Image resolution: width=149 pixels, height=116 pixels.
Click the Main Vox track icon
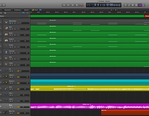tap(6, 112)
